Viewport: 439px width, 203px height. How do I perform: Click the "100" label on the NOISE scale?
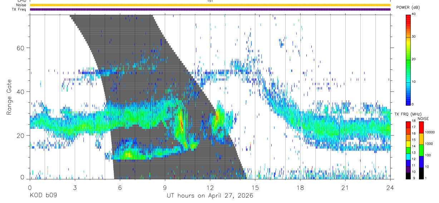tap(428, 155)
